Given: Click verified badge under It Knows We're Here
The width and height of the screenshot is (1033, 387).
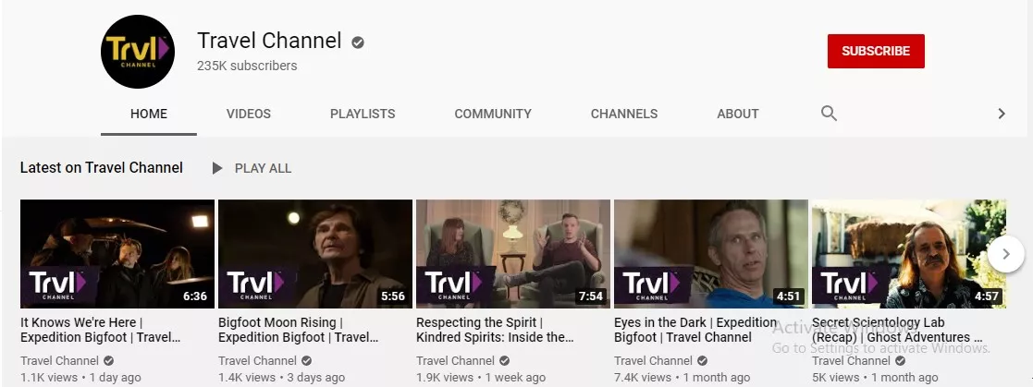Looking at the screenshot, I should (x=109, y=360).
